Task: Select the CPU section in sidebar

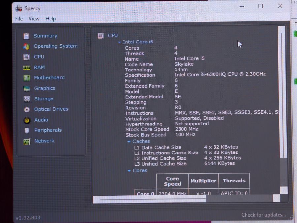Action: [x=39, y=57]
